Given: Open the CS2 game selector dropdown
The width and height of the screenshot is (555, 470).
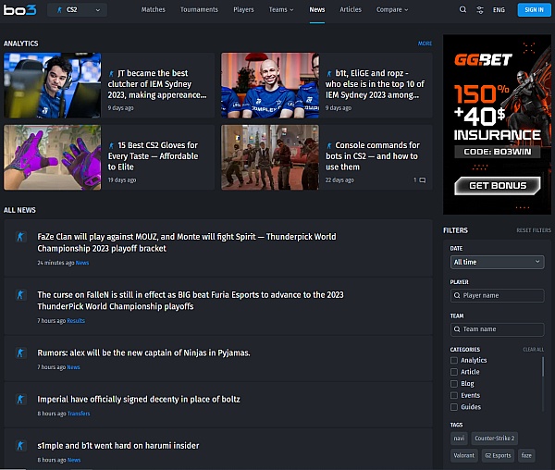Looking at the screenshot, I should point(77,10).
